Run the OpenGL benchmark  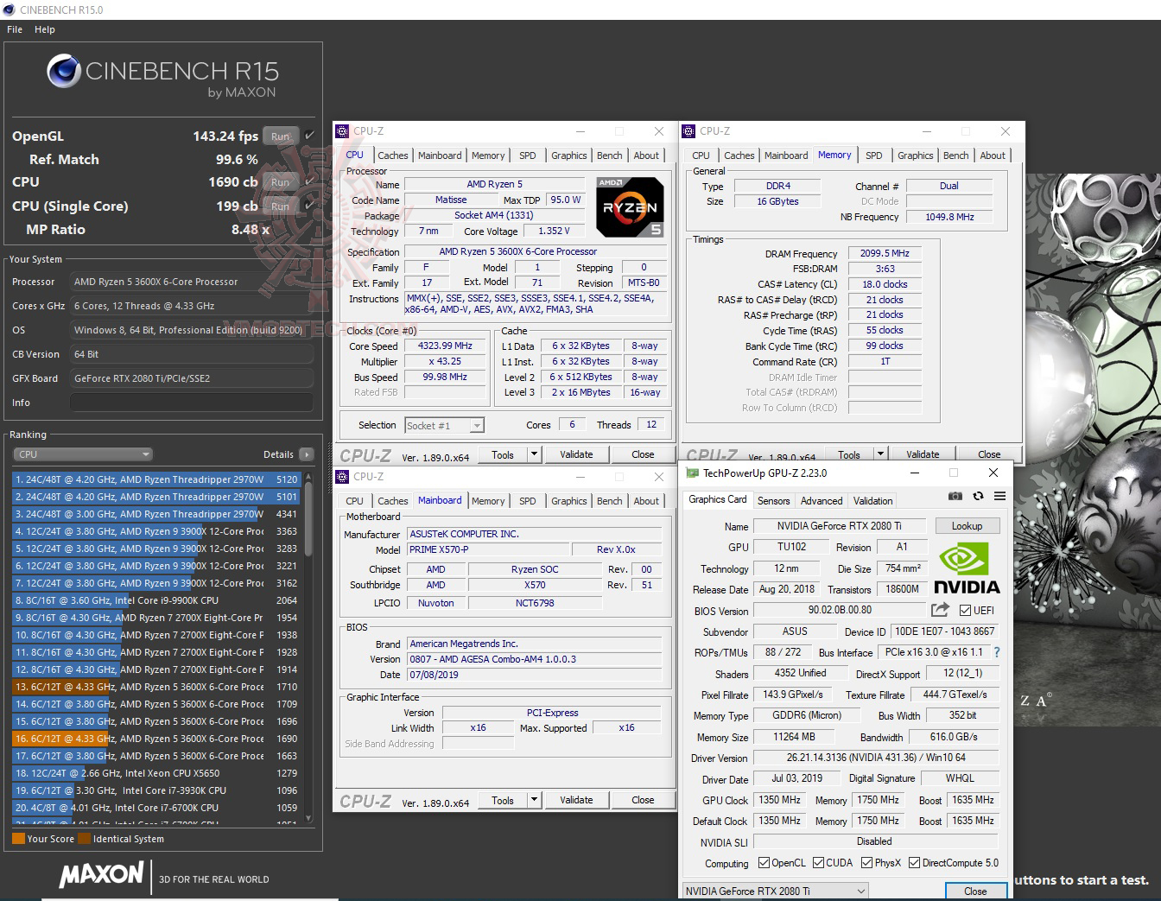point(279,136)
